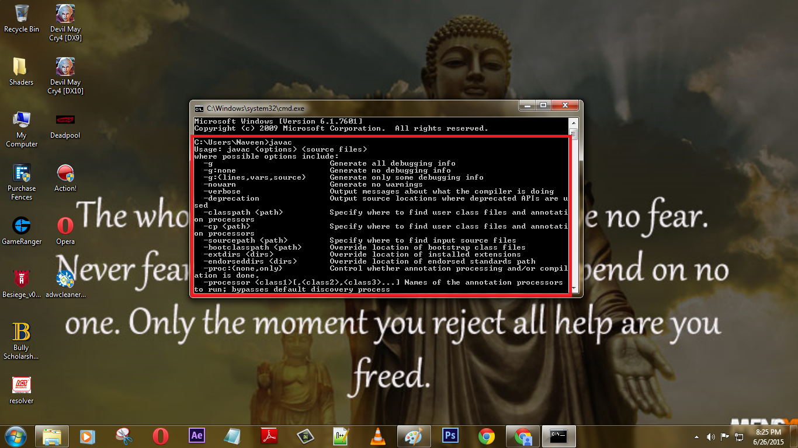Switch to Chrome window with profile badge
The height and width of the screenshot is (448, 798).
pos(522,436)
